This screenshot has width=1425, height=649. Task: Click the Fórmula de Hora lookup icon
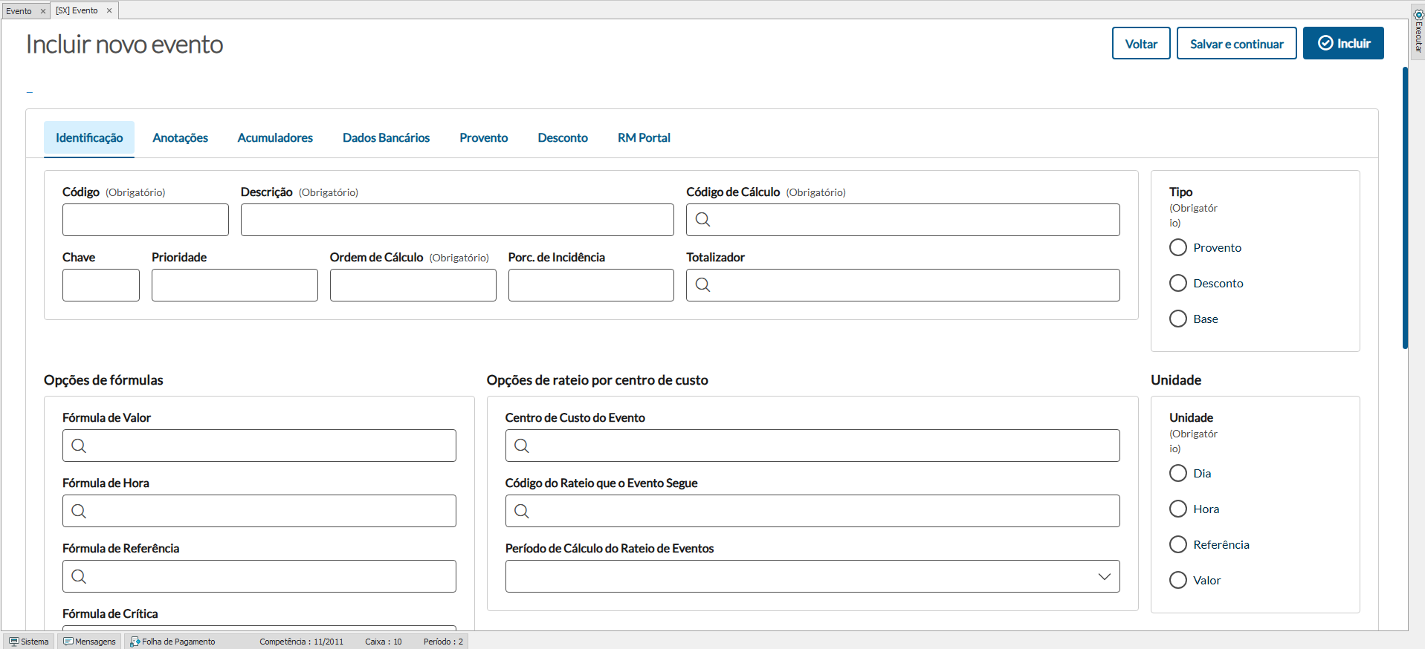coord(79,511)
